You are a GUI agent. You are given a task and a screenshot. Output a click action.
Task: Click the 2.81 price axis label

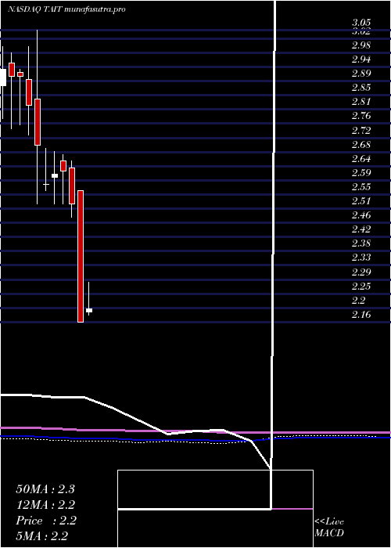[361, 102]
